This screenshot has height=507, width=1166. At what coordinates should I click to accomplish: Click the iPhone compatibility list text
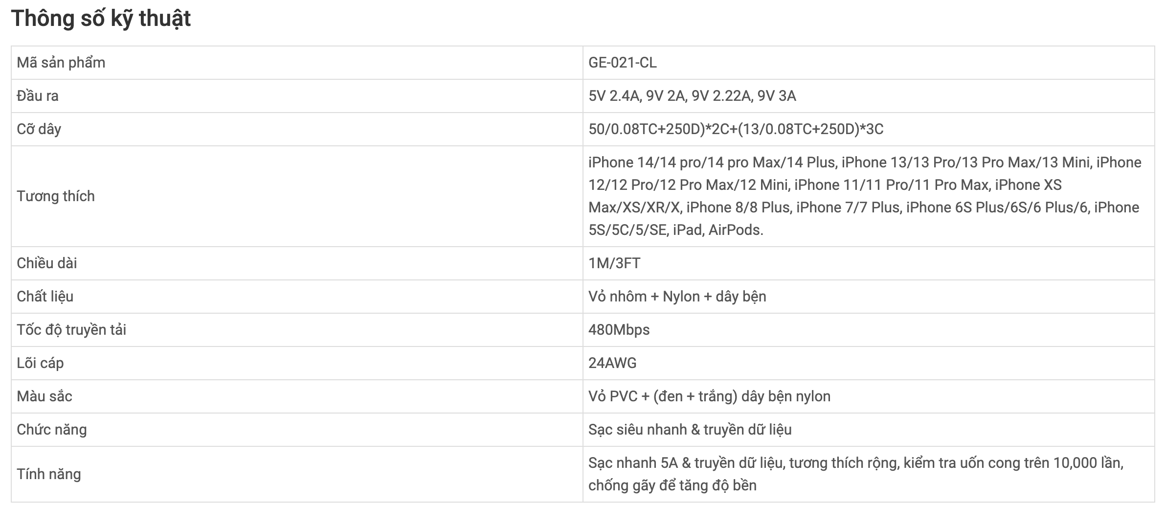coord(865,196)
